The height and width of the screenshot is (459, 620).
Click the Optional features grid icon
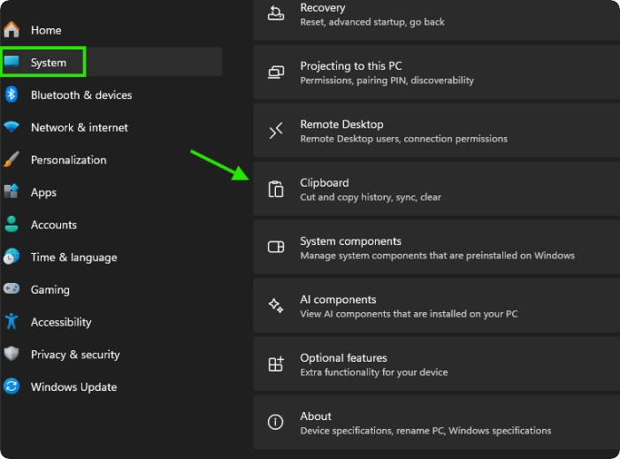pyautogui.click(x=276, y=363)
